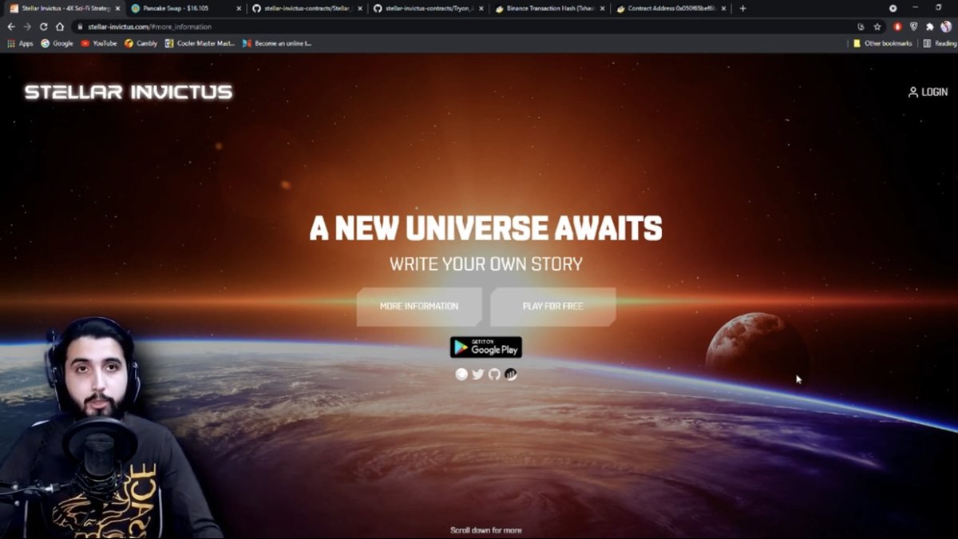This screenshot has width=958, height=539.
Task: Click the round white icon beside Twitter
Action: [x=461, y=374]
